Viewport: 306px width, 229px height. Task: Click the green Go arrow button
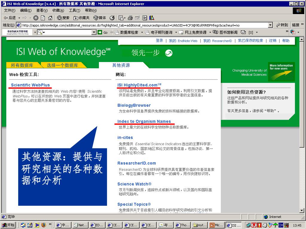click(100, 32)
